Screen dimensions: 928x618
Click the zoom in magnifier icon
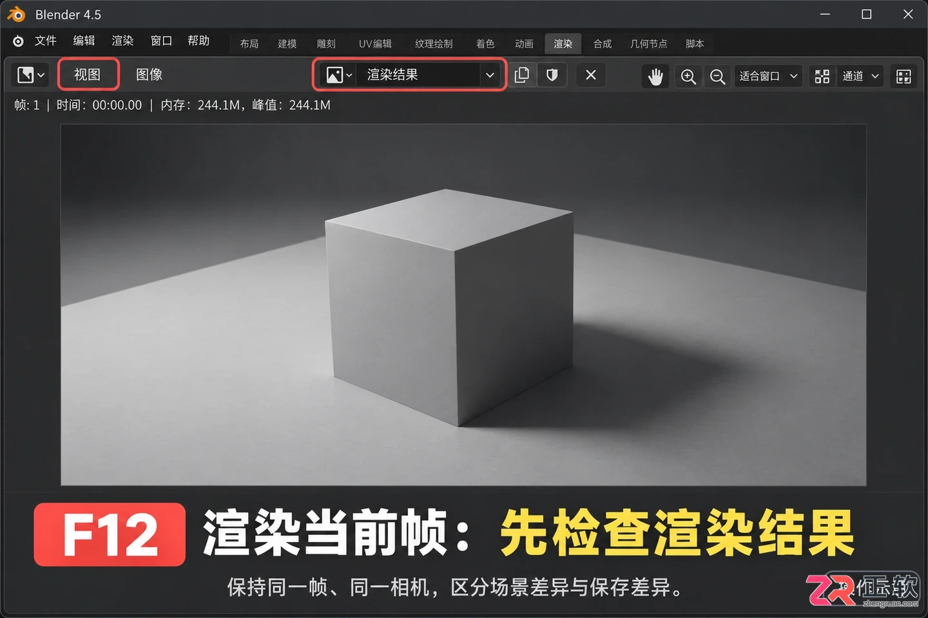click(688, 77)
